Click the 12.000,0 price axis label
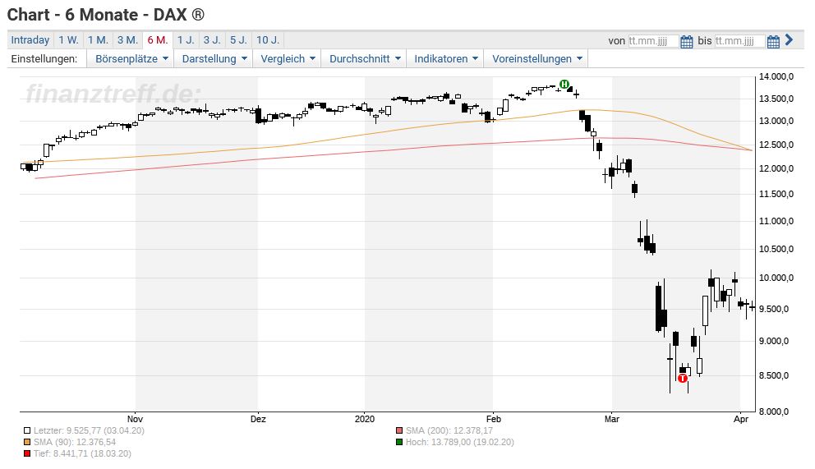 click(776, 168)
